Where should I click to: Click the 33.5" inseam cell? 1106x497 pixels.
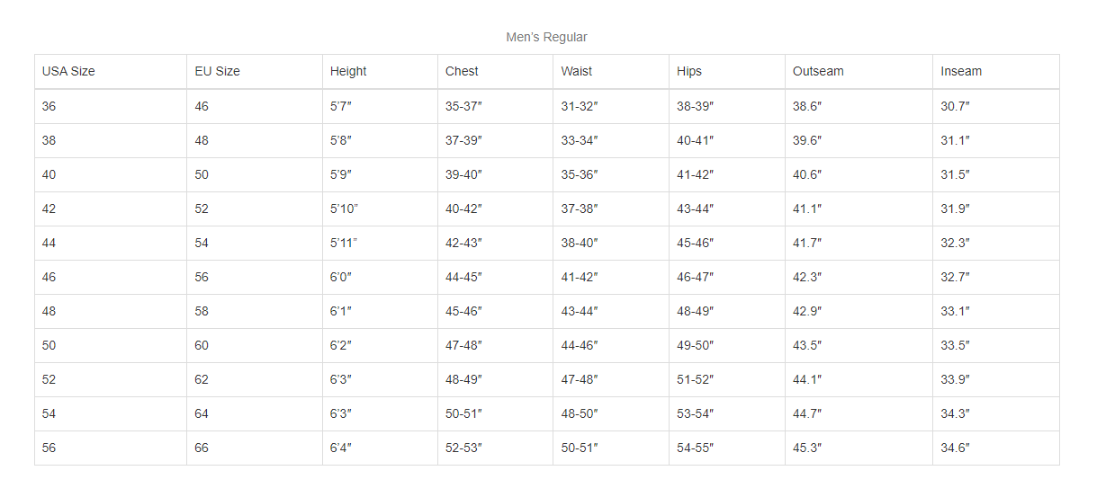click(955, 345)
